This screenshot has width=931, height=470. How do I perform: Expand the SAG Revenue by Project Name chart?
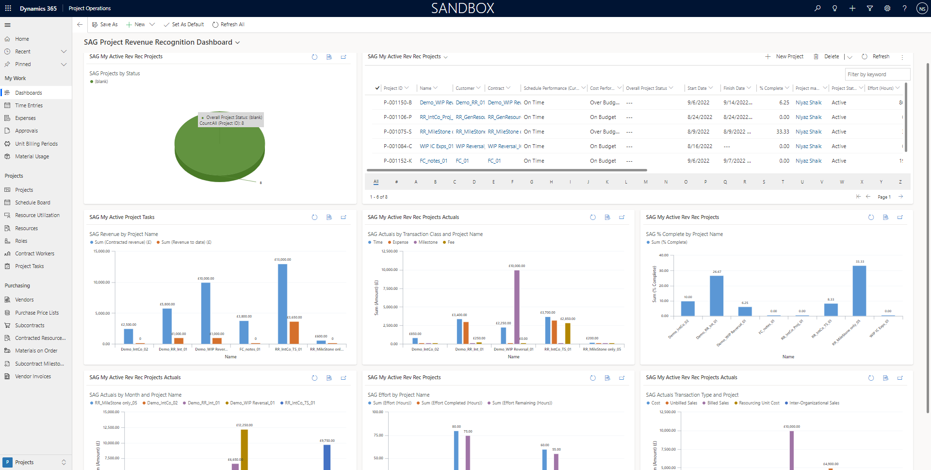click(x=343, y=218)
